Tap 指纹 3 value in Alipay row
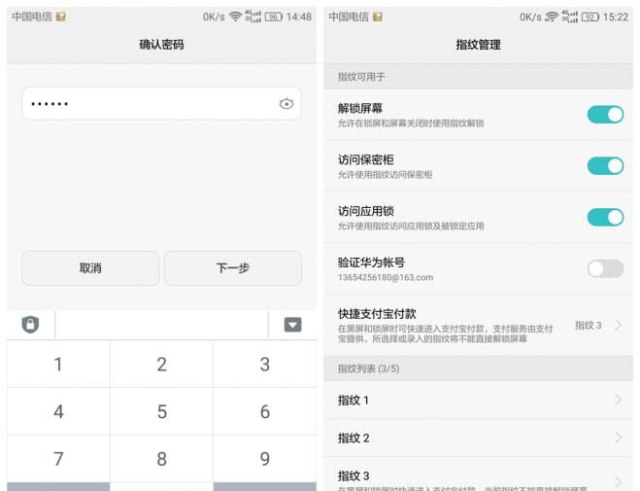The image size is (640, 491). pos(589,325)
